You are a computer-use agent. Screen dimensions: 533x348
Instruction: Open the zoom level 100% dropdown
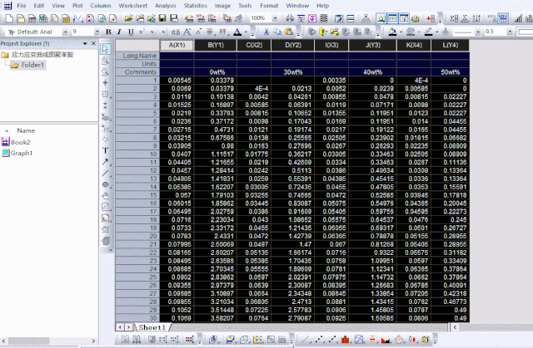[x=275, y=18]
